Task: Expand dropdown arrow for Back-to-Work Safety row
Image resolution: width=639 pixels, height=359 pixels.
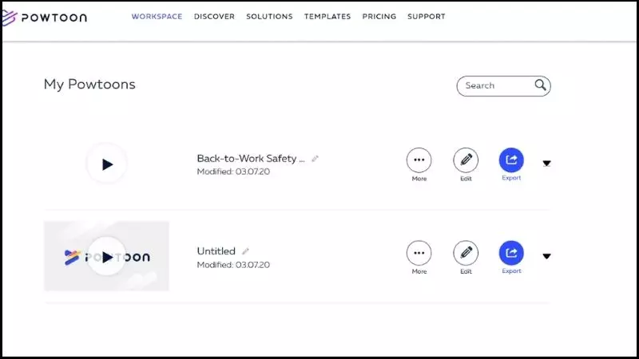Action: coord(547,164)
